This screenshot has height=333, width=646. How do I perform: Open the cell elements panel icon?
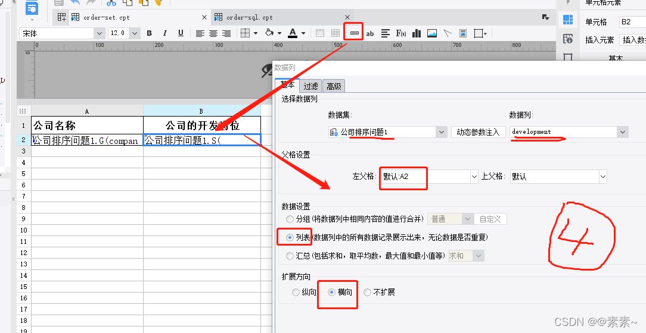pyautogui.click(x=568, y=19)
